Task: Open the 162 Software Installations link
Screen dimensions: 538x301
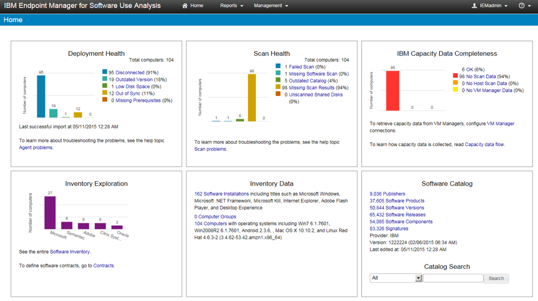Action: click(x=222, y=194)
